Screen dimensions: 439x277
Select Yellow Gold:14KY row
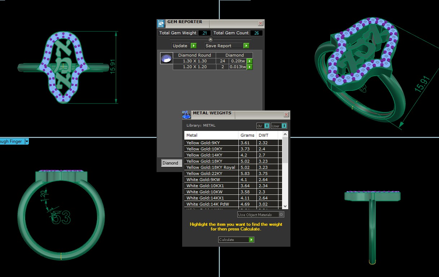[211, 155]
